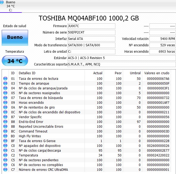Click the status icon for row BD
This screenshot has height=174, width=176.
(x=5, y=136)
